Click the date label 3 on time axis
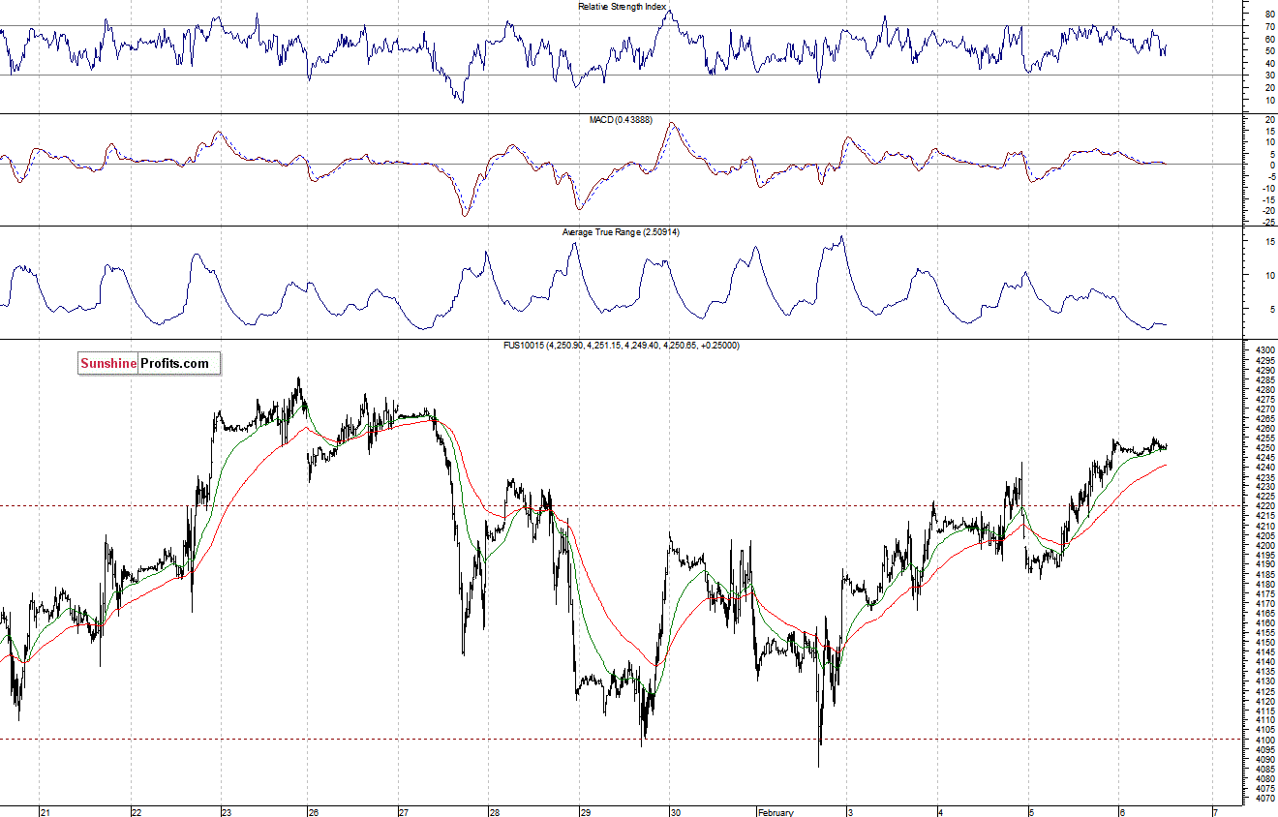The width and height of the screenshot is (1278, 817). 849,811
